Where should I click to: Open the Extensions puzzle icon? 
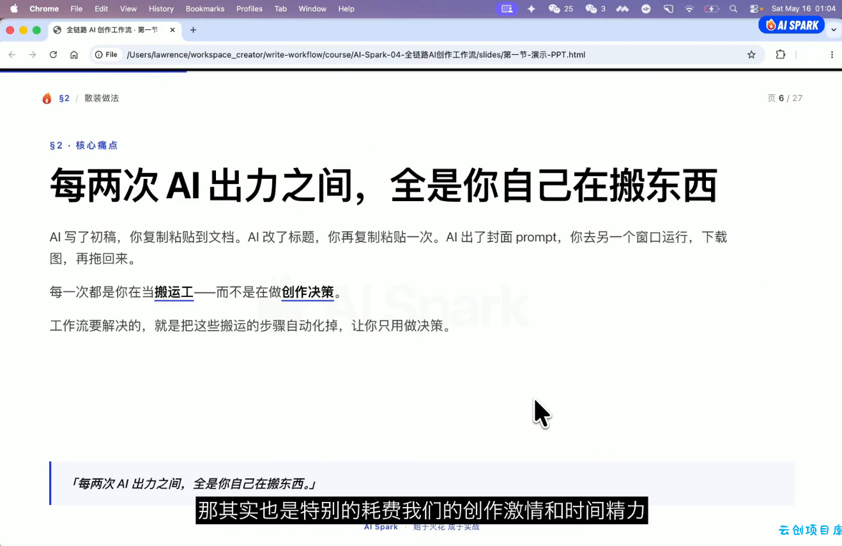coord(780,55)
